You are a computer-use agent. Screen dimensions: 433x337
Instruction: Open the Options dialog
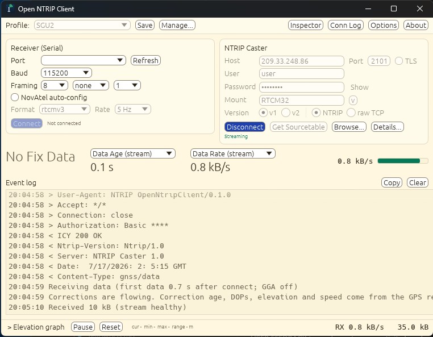tap(384, 25)
